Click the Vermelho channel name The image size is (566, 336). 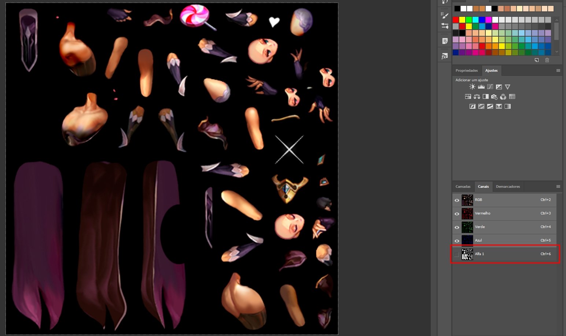(x=482, y=213)
